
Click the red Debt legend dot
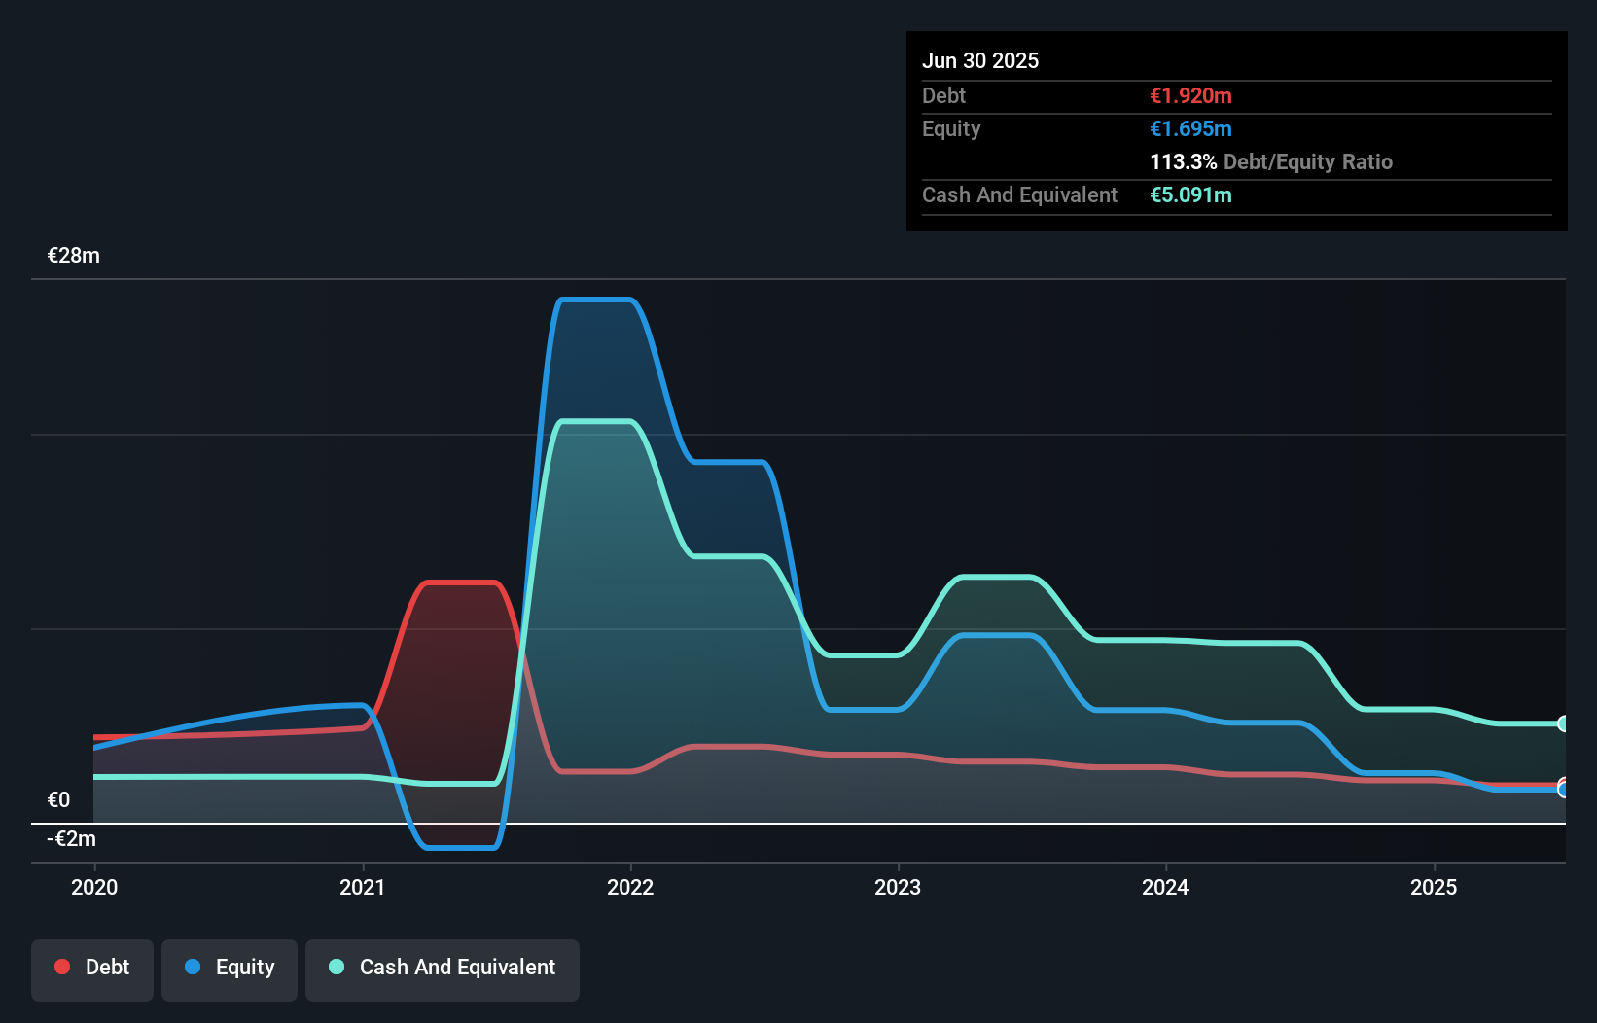point(61,967)
